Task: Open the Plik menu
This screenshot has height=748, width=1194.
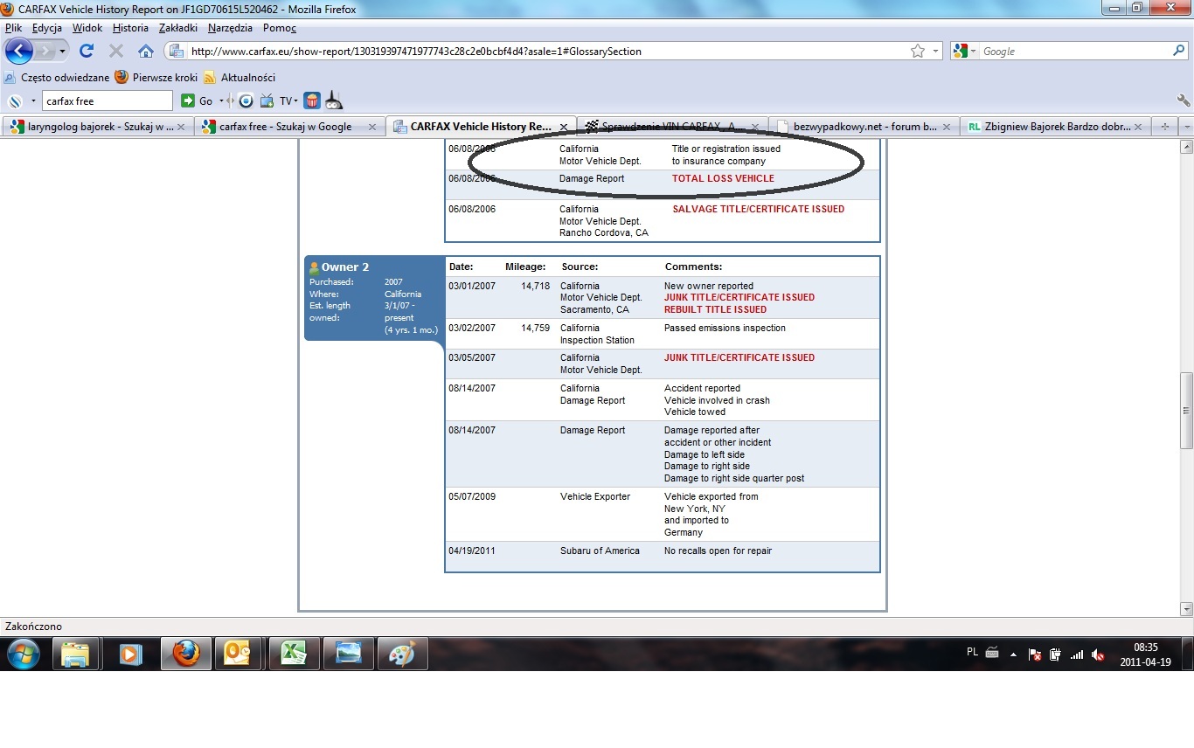Action: tap(13, 28)
